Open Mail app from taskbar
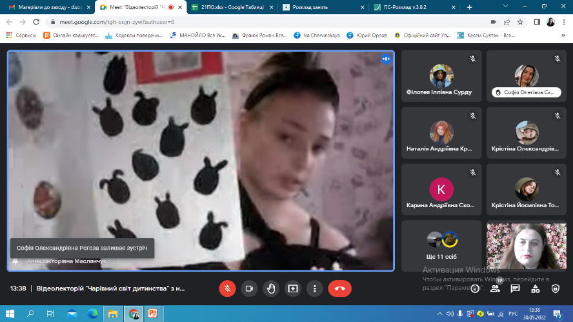 (72, 314)
